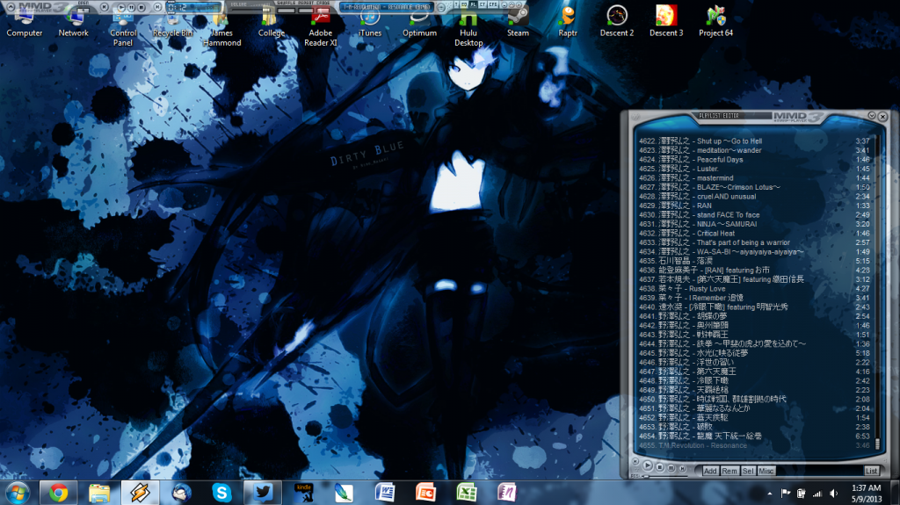900x505 pixels.
Task: Toggle Shuffle in the Winamp main bar
Action: tap(287, 11)
